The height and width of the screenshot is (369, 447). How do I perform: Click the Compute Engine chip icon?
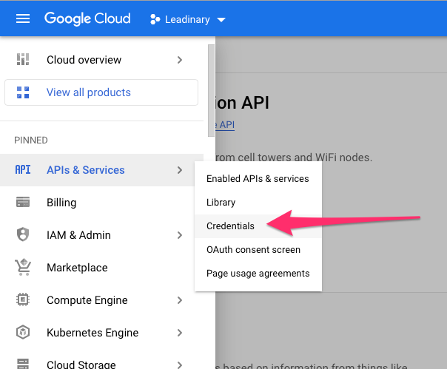coord(23,299)
